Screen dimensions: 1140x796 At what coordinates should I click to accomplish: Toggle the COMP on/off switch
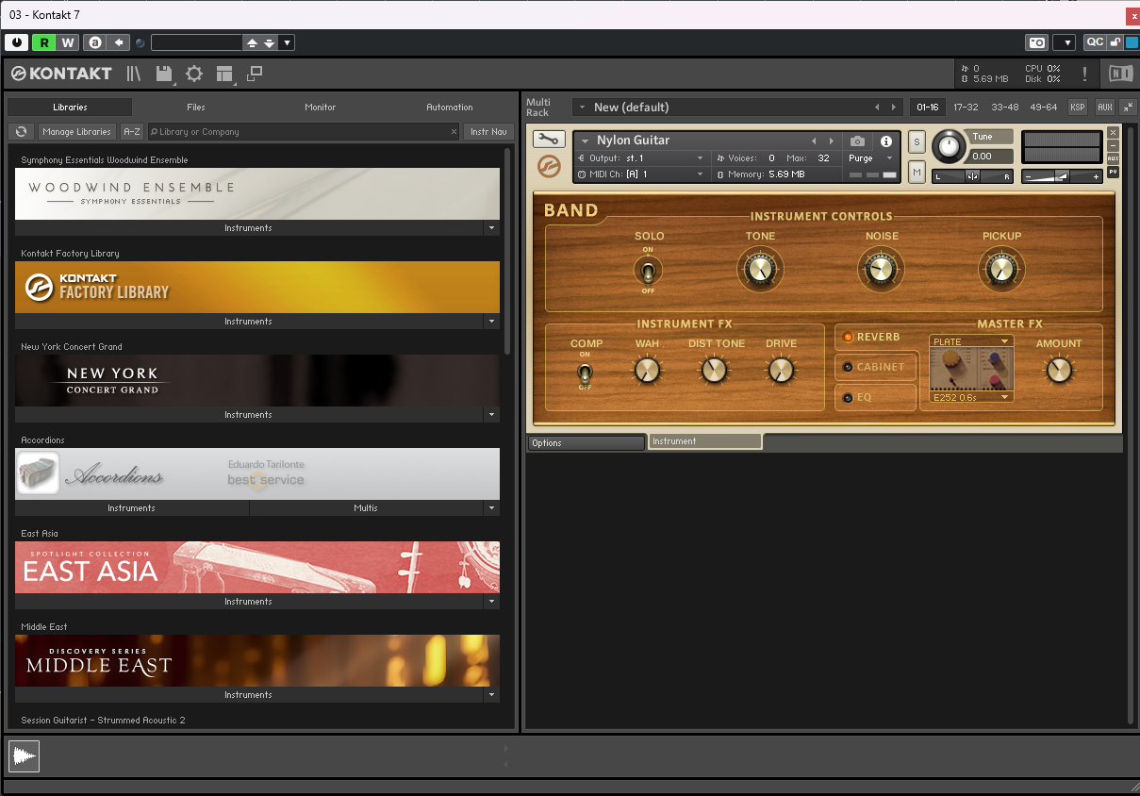(586, 373)
